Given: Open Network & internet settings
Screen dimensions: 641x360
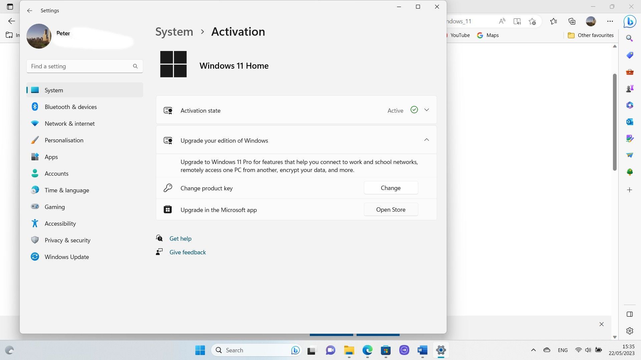Looking at the screenshot, I should coord(84,123).
